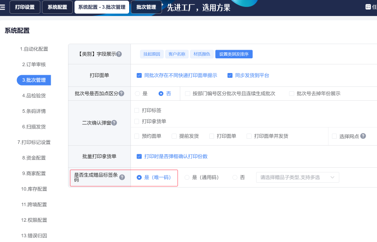377x242 pixels.
Task: Click the 设置类别及排序 button
Action: 234,54
